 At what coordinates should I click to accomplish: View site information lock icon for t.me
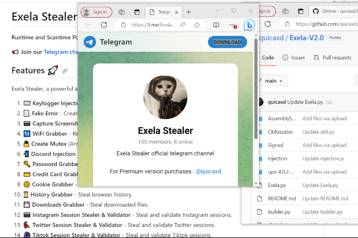coord(123,25)
